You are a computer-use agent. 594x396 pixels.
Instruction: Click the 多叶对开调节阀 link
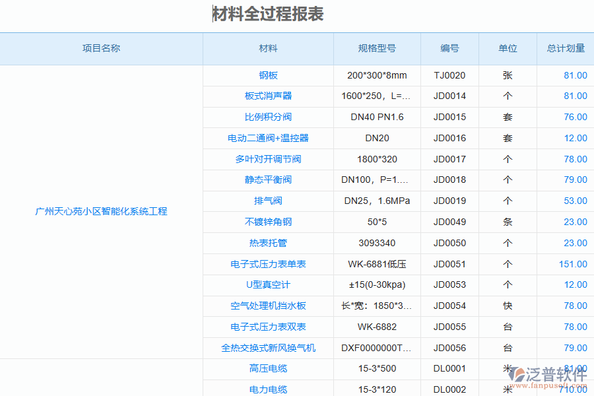[x=267, y=159]
